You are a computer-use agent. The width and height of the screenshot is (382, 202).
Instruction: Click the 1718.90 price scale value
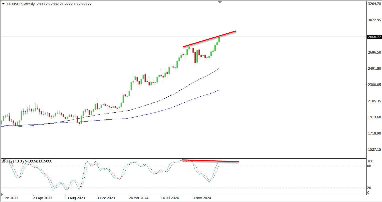[x=375, y=133]
